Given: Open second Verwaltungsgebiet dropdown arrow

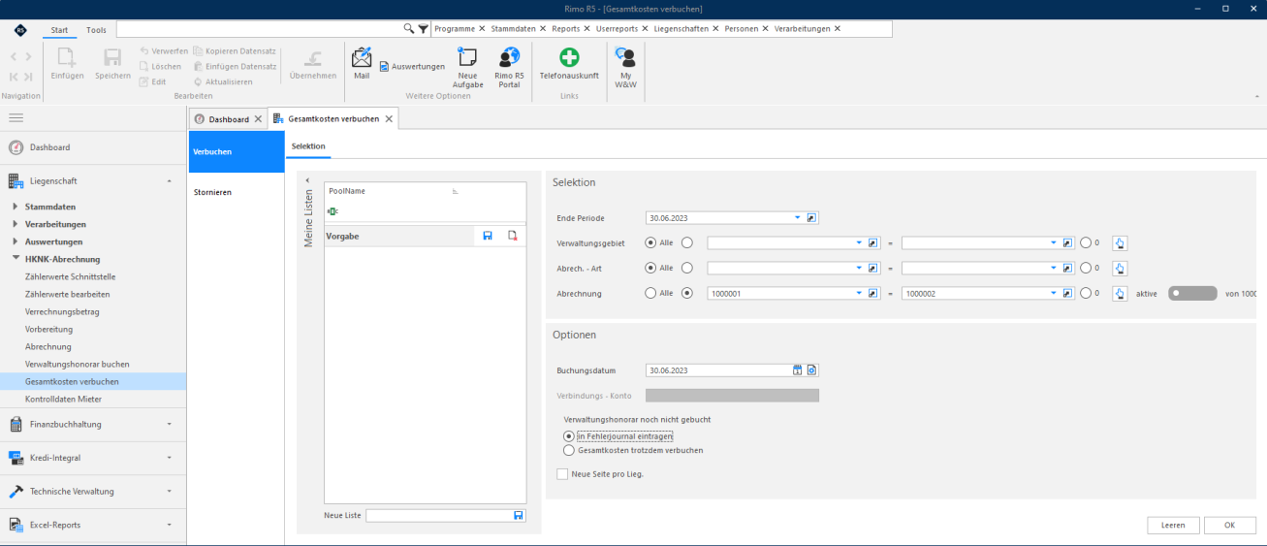Looking at the screenshot, I should [x=1054, y=242].
